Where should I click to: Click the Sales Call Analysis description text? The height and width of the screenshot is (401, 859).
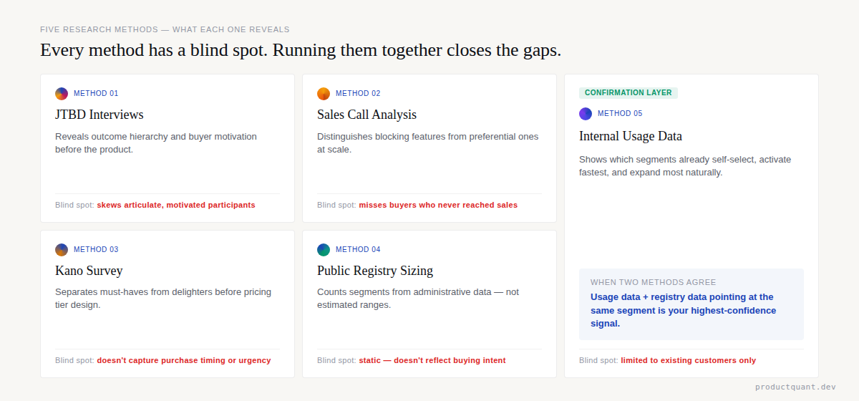(x=428, y=143)
